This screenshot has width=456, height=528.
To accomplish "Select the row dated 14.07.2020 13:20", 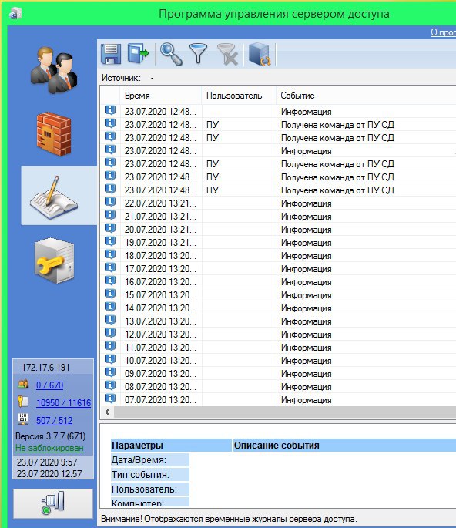I will pyautogui.click(x=278, y=308).
